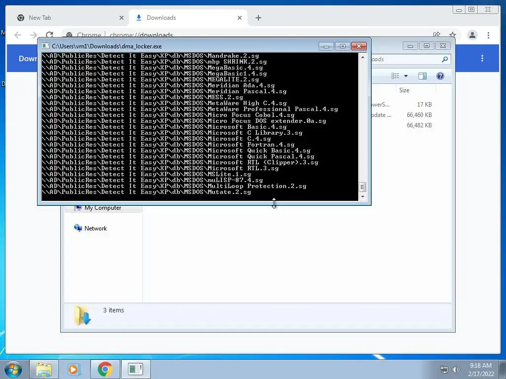Open Explorer help
Screen dimensions: 506x379
click(x=440, y=76)
